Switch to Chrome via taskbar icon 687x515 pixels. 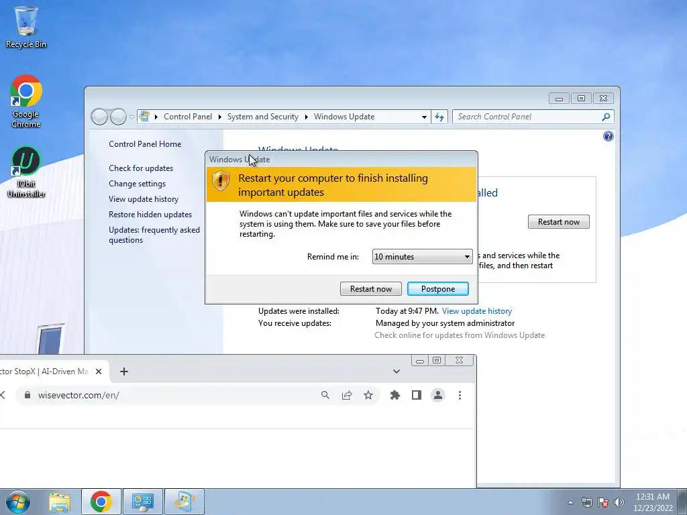pos(101,502)
